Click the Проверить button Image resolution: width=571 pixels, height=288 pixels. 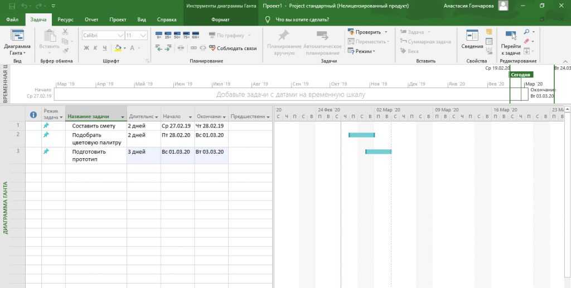tap(364, 32)
